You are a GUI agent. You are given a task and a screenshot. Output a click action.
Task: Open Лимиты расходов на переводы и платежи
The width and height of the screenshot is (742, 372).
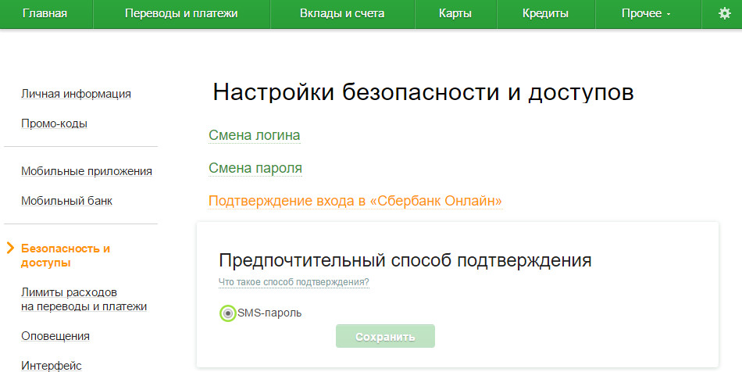(x=84, y=299)
